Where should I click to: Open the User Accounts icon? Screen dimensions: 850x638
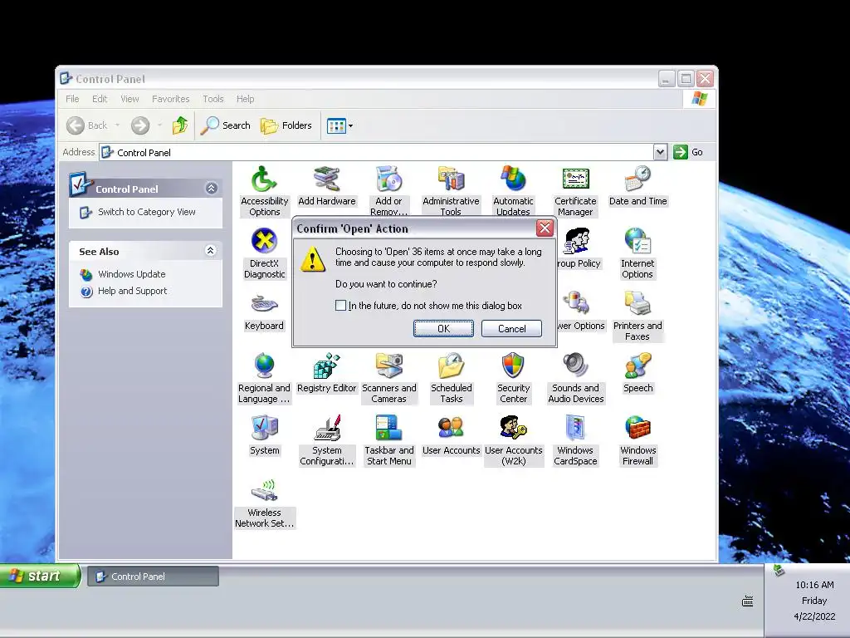click(451, 435)
